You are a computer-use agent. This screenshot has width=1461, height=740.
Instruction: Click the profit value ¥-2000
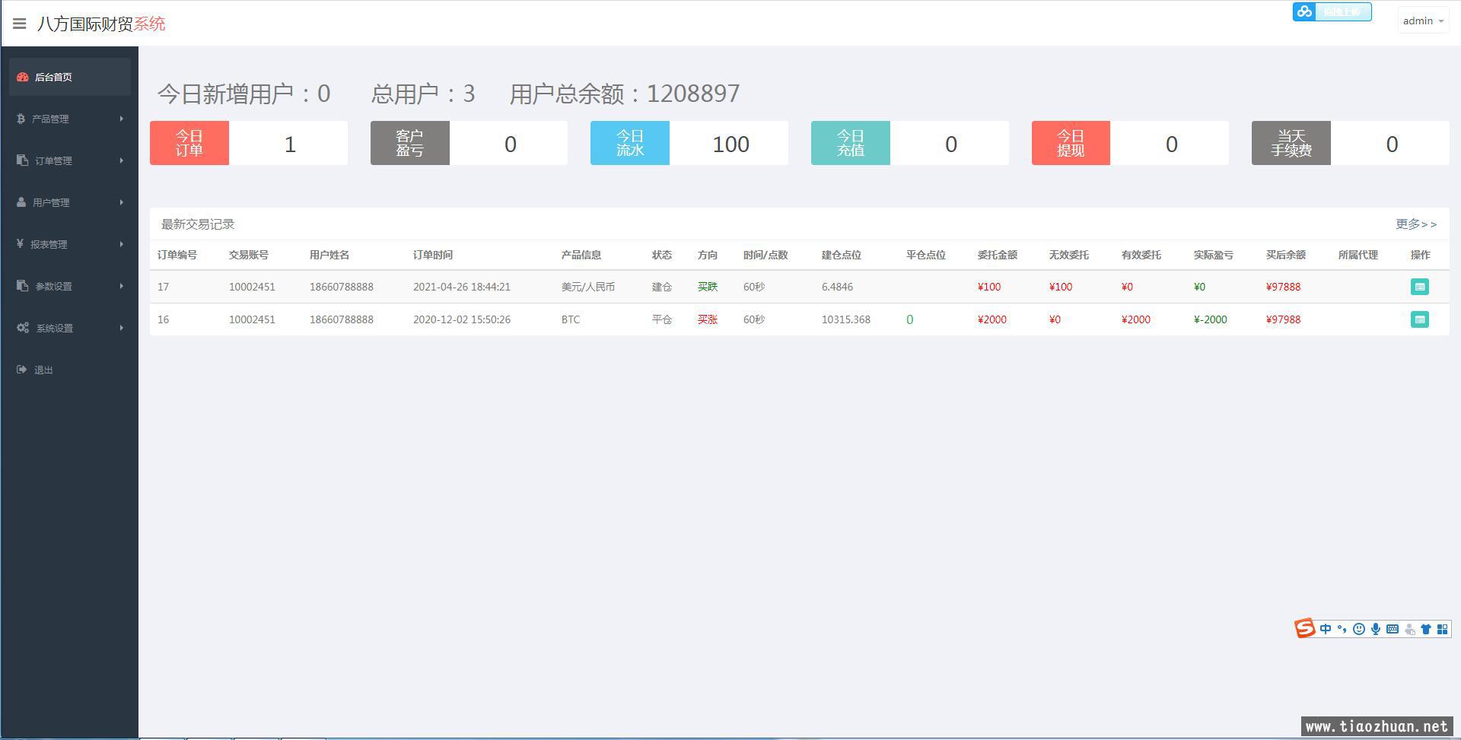click(1211, 319)
